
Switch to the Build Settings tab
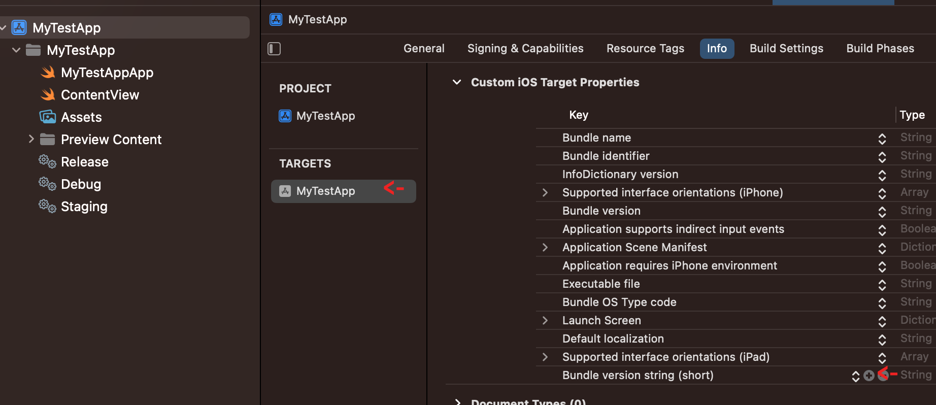tap(786, 49)
